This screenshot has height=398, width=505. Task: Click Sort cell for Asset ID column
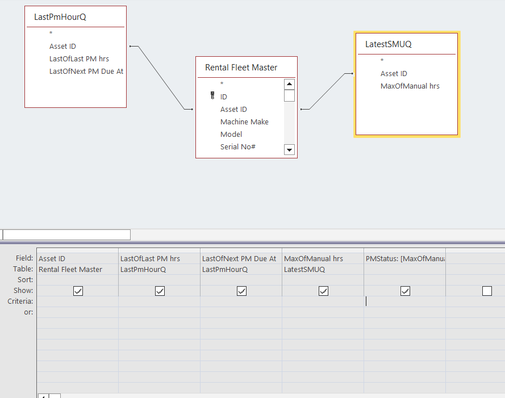point(78,280)
